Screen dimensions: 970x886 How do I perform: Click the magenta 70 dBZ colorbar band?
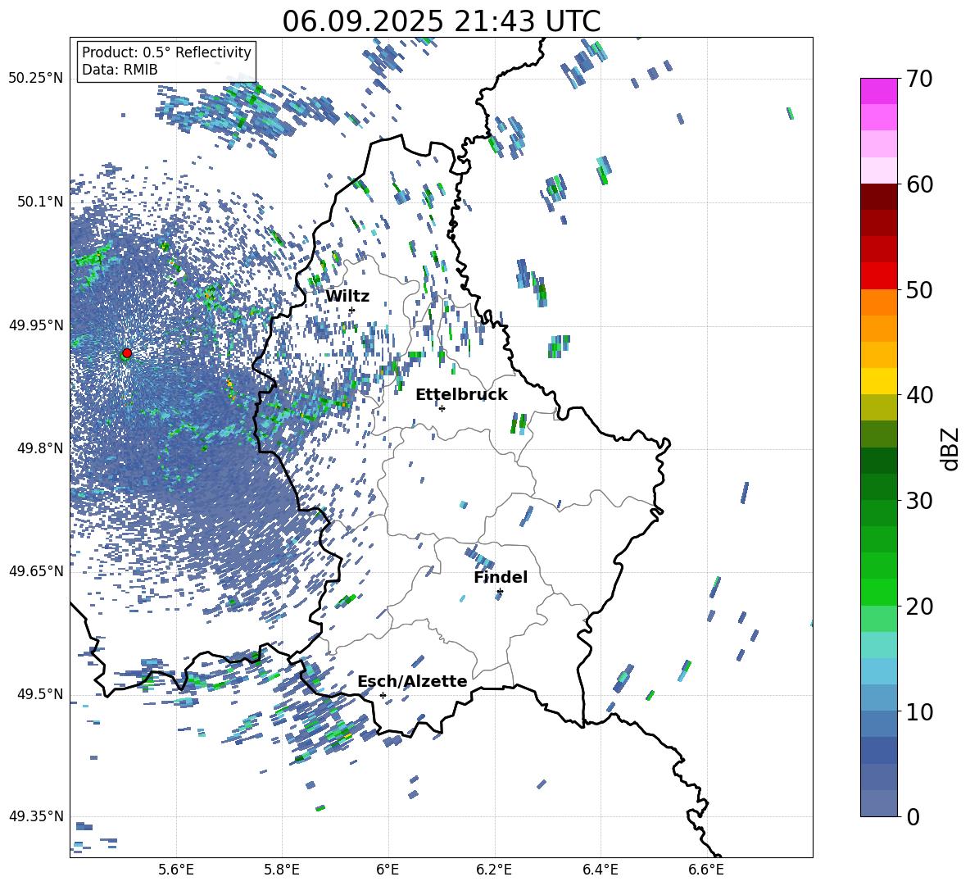point(878,91)
